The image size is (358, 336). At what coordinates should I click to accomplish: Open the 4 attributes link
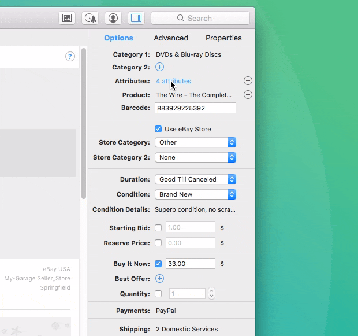[174, 81]
